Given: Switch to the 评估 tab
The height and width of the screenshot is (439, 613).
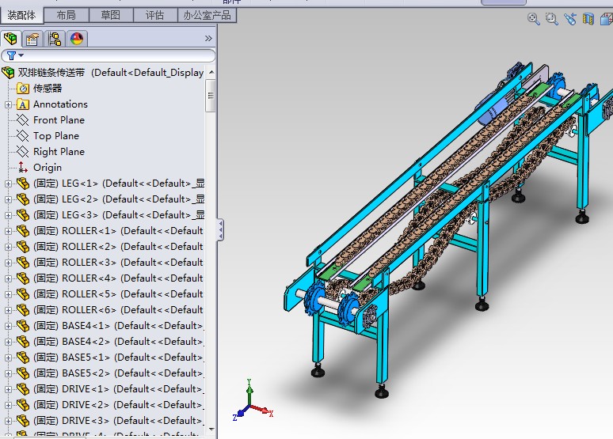Looking at the screenshot, I should pos(155,15).
